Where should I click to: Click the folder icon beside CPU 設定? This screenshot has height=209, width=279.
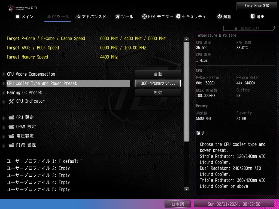click(x=11, y=118)
